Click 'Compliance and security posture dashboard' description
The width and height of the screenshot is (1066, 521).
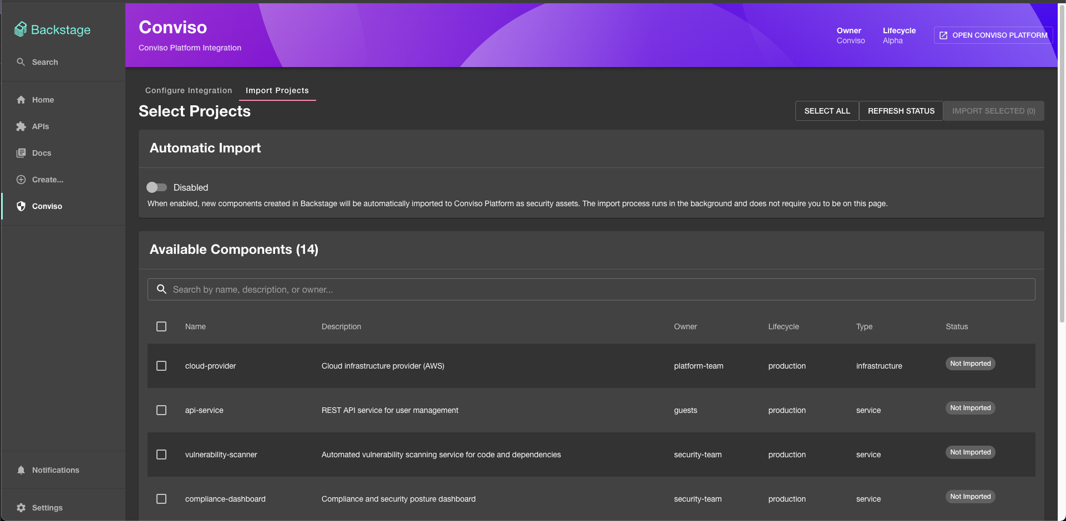(399, 499)
